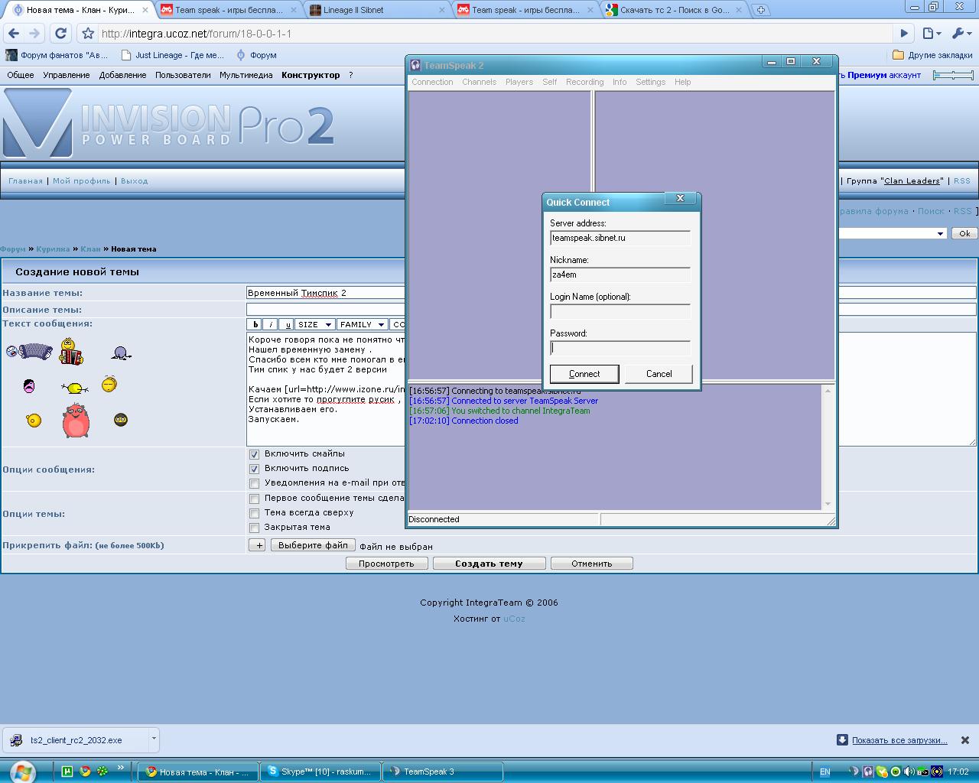979x783 pixels.
Task: Go back in Chrome browser
Action: [14, 34]
